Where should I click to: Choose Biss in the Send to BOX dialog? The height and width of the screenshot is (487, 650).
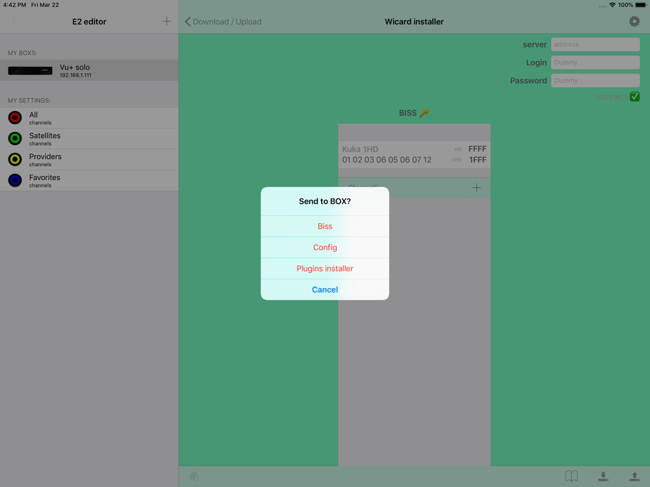point(324,226)
